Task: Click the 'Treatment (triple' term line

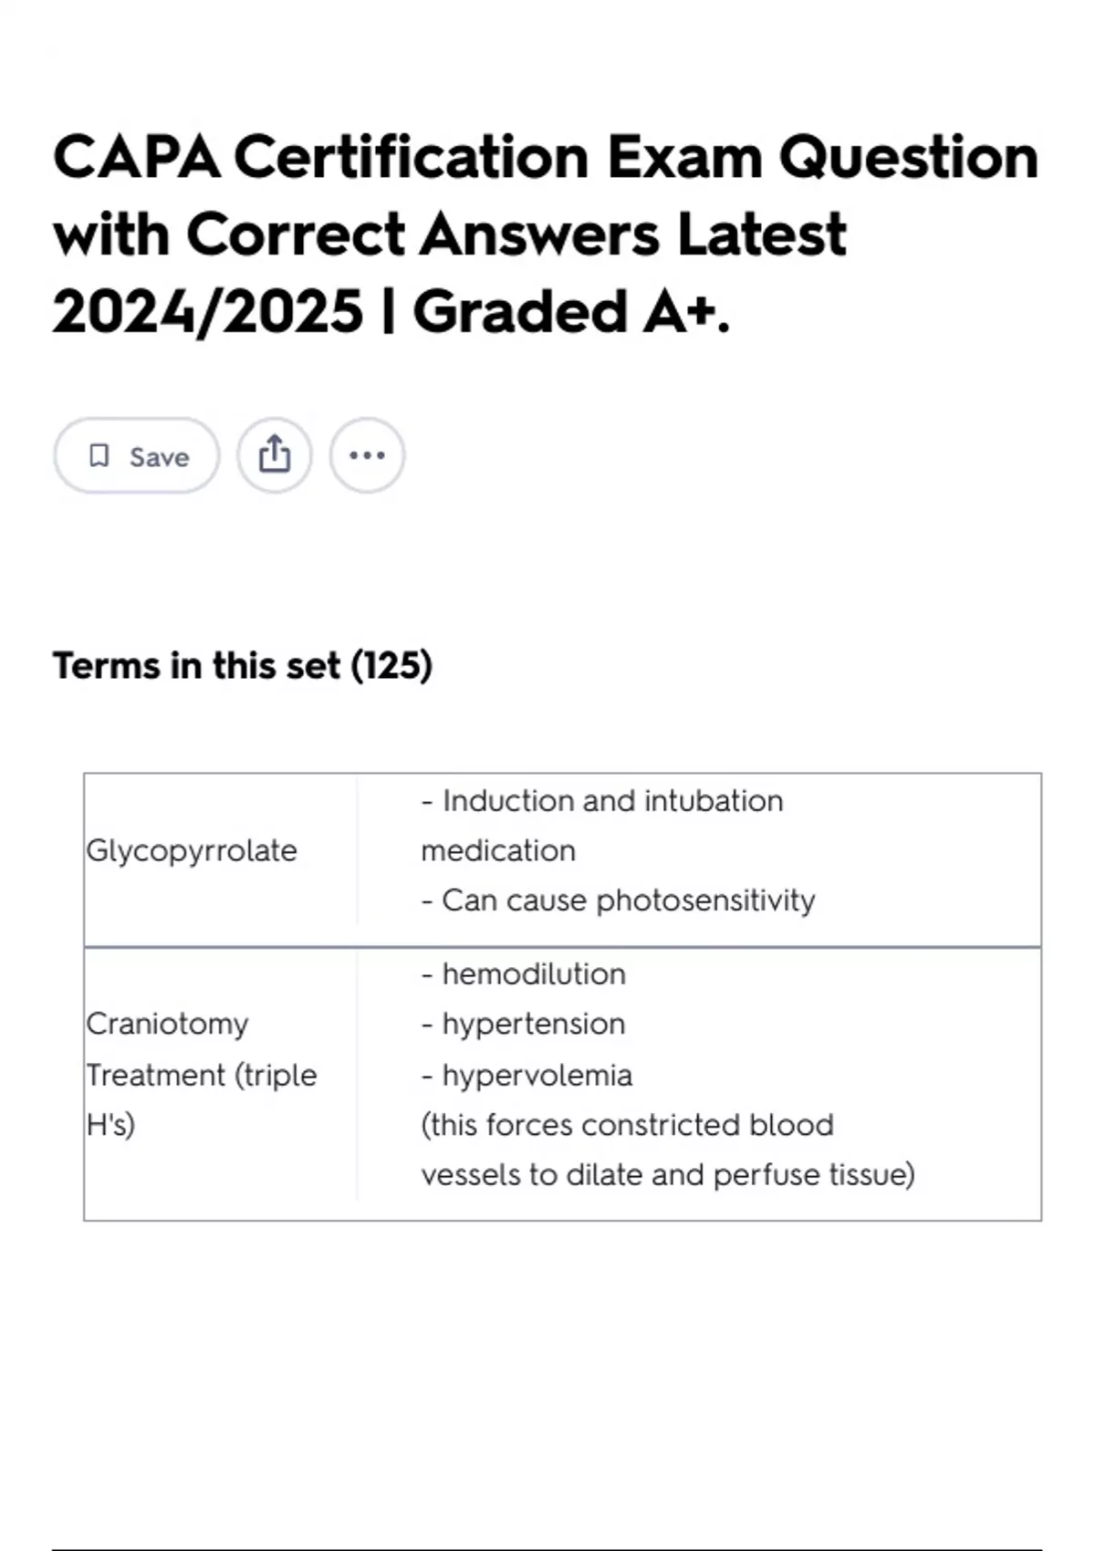Action: (202, 1075)
